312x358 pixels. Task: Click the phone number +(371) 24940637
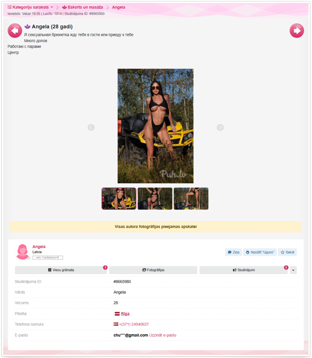click(x=134, y=324)
